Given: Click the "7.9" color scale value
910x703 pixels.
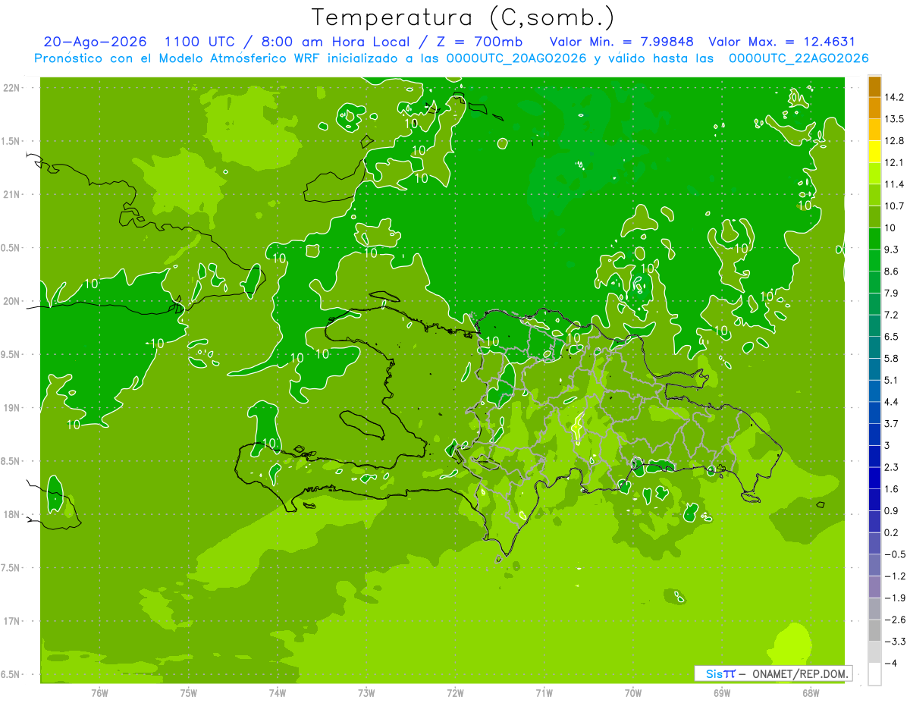Looking at the screenshot, I should point(892,293).
